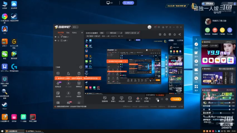The image size is (237, 133).
Task: Open the settings gear next to start-live button
Action: click(167, 99)
